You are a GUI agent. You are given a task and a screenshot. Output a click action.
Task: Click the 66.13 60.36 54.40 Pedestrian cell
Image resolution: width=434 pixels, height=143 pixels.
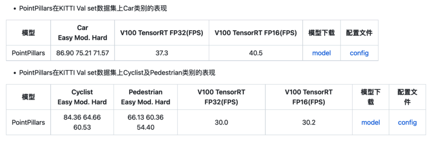[x=146, y=122]
